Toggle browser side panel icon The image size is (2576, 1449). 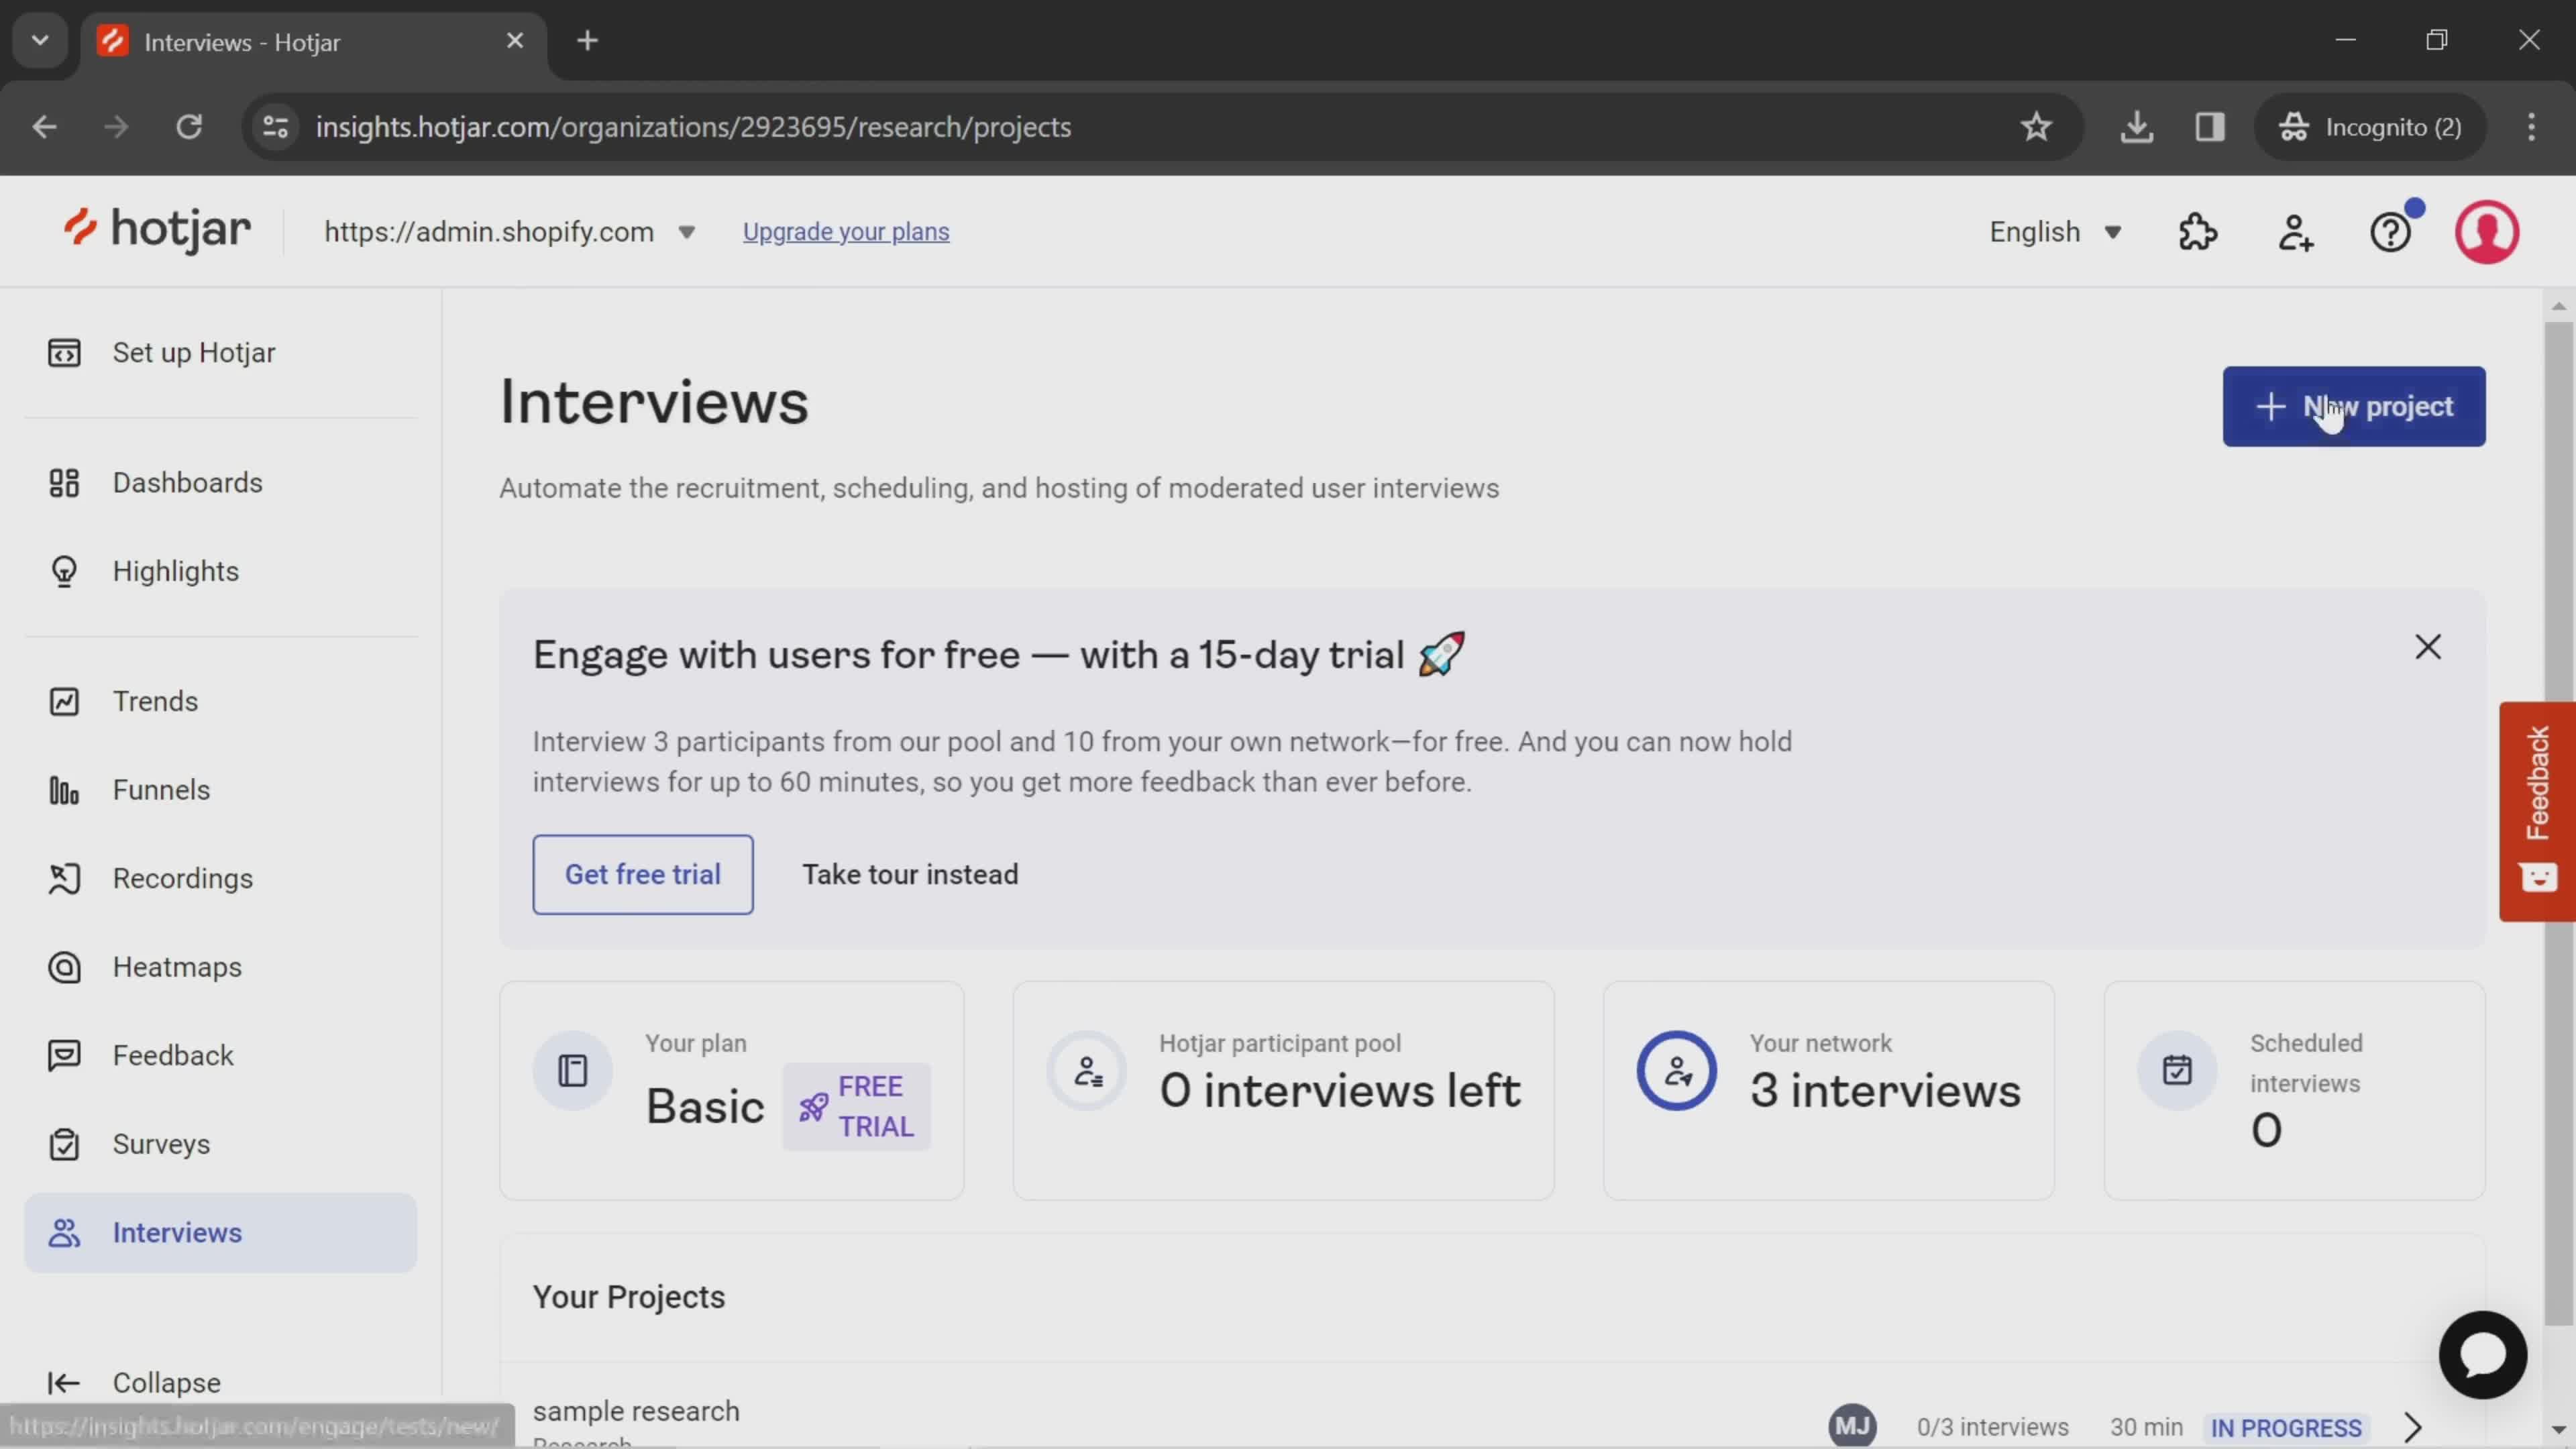(x=2209, y=127)
